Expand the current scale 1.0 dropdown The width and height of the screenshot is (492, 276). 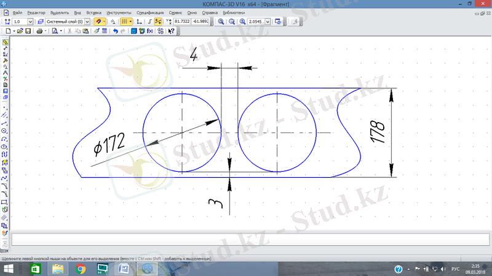(30, 21)
